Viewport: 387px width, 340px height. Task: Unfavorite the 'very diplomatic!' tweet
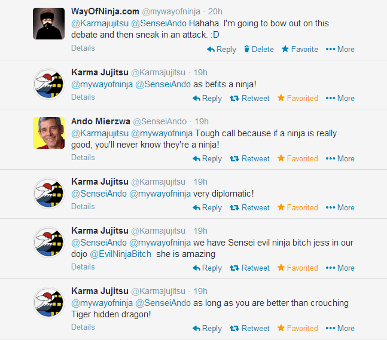click(297, 207)
